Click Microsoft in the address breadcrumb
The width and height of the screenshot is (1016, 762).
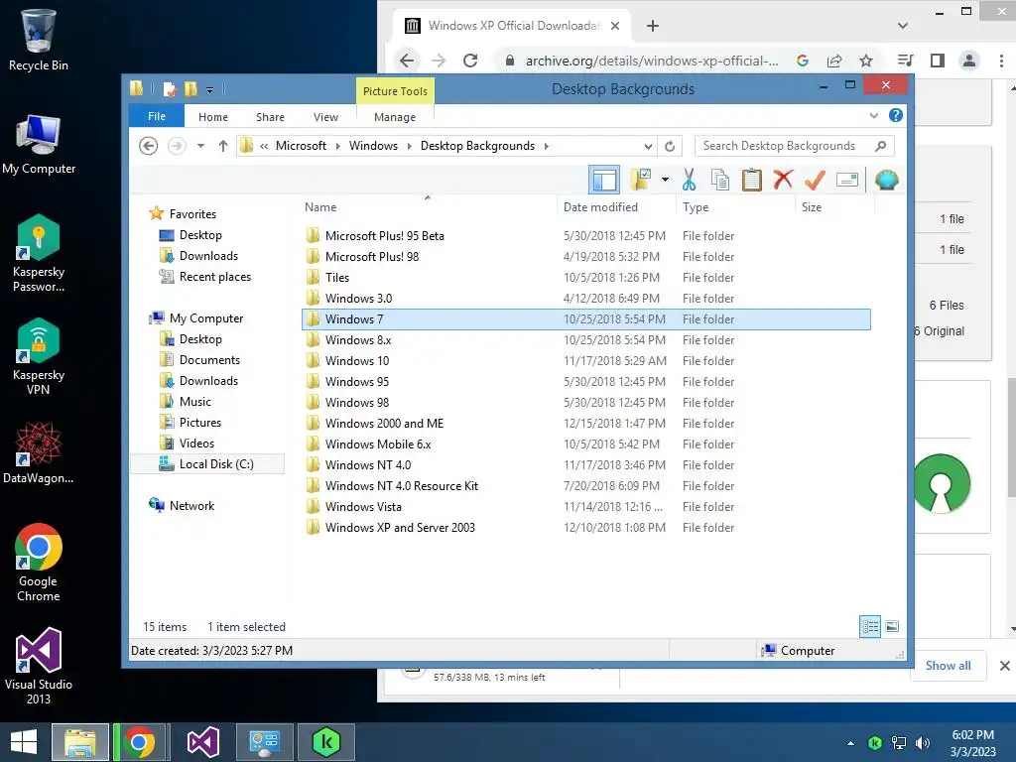tap(301, 146)
